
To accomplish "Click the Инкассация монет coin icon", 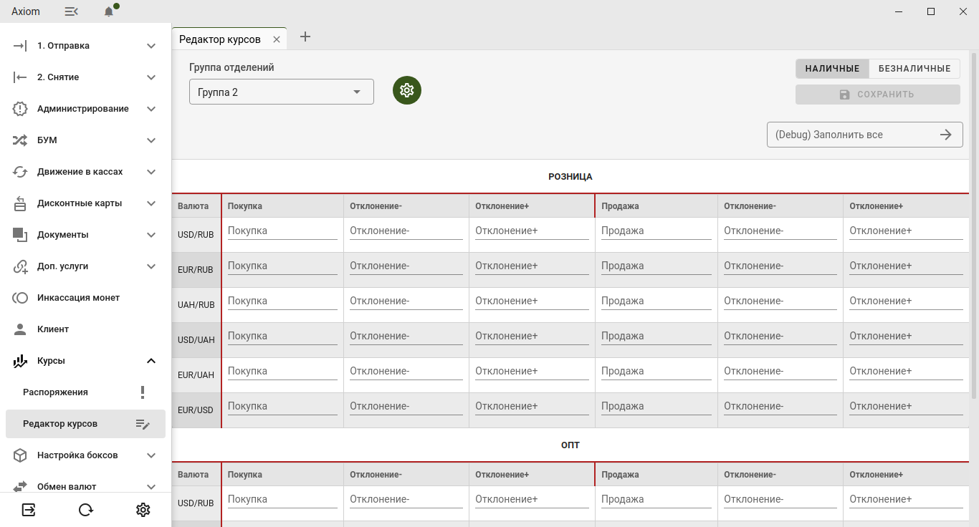I will point(20,298).
